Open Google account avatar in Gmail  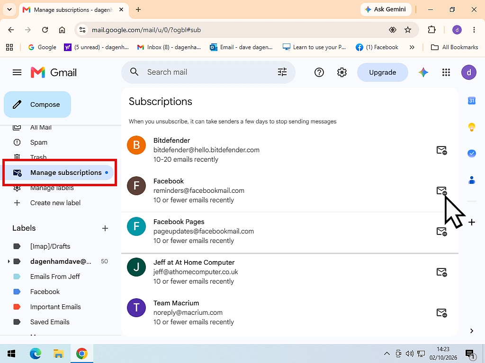469,72
